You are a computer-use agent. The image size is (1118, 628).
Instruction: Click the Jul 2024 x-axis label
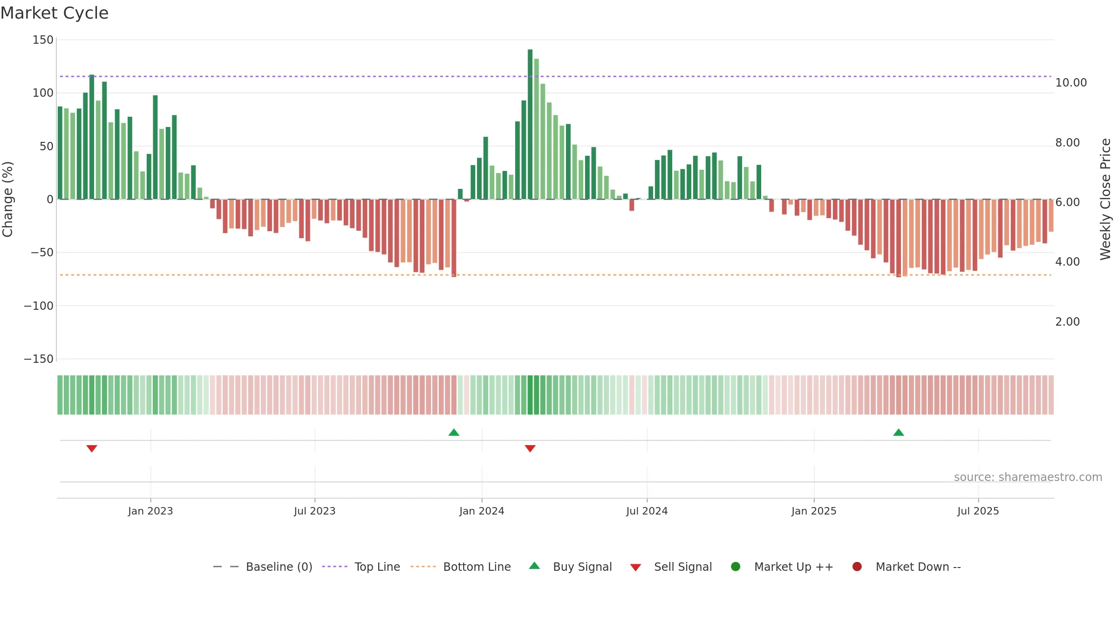tap(647, 511)
